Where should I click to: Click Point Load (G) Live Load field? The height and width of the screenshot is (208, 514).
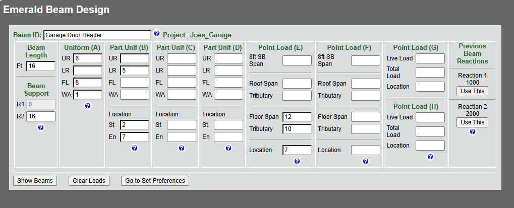click(x=430, y=58)
